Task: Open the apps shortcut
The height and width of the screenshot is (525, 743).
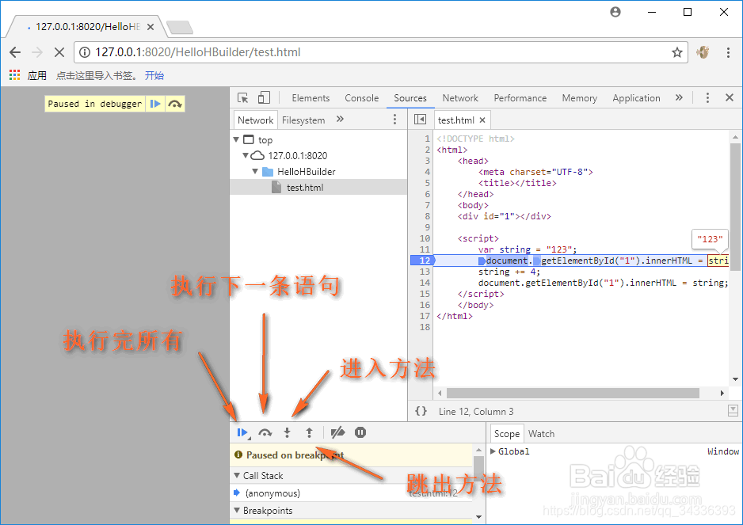Action: (28, 75)
